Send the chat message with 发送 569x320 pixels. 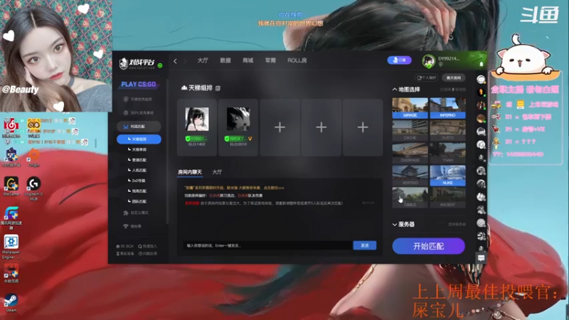[x=365, y=245]
